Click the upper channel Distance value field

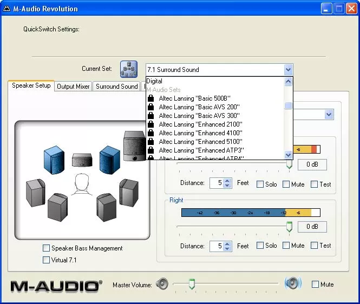click(217, 183)
